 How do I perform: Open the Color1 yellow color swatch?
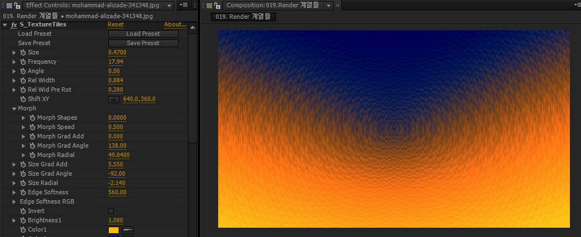113,230
